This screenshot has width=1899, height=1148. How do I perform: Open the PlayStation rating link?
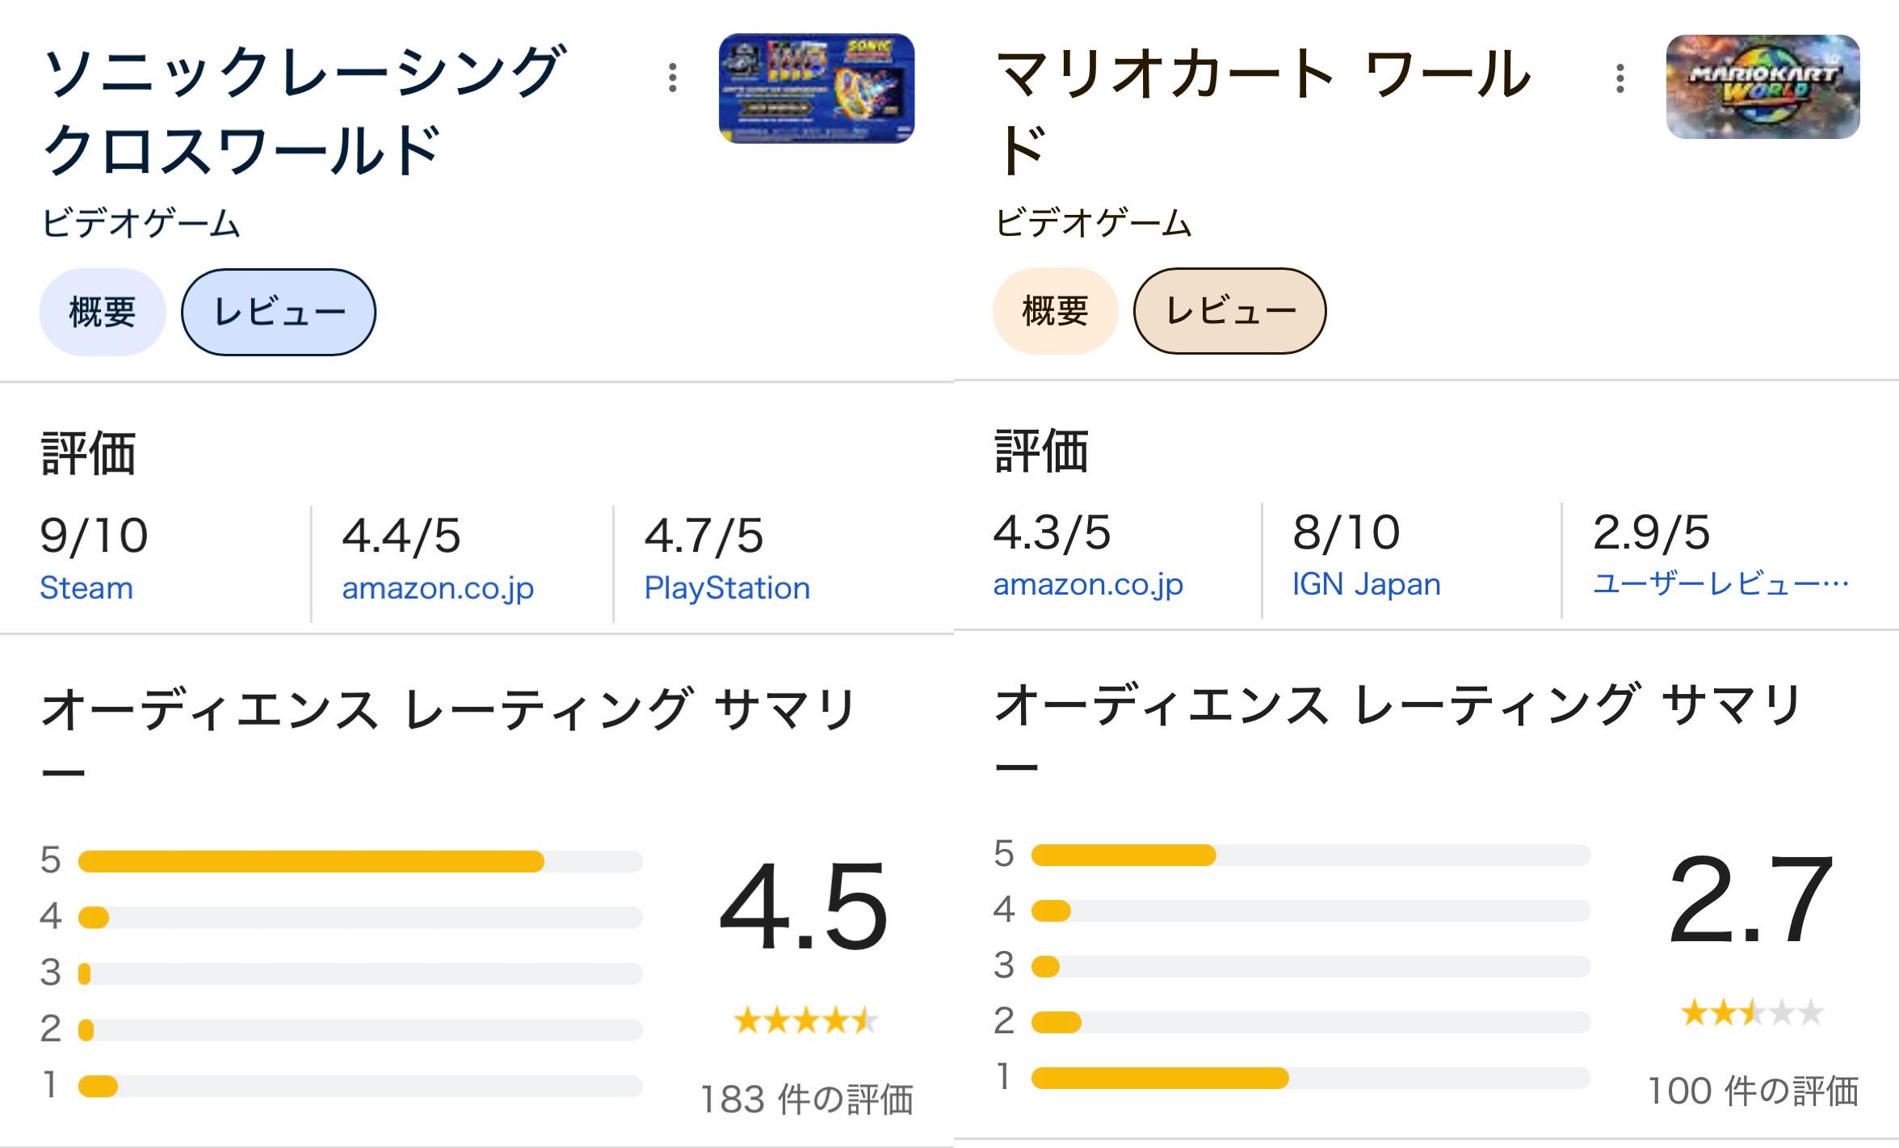(x=727, y=587)
